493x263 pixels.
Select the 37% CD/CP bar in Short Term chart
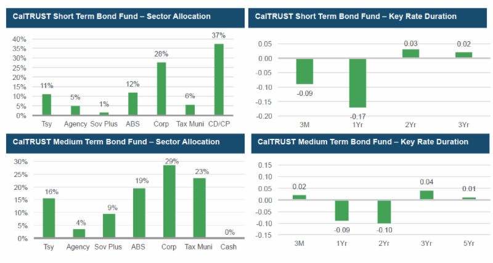click(219, 80)
